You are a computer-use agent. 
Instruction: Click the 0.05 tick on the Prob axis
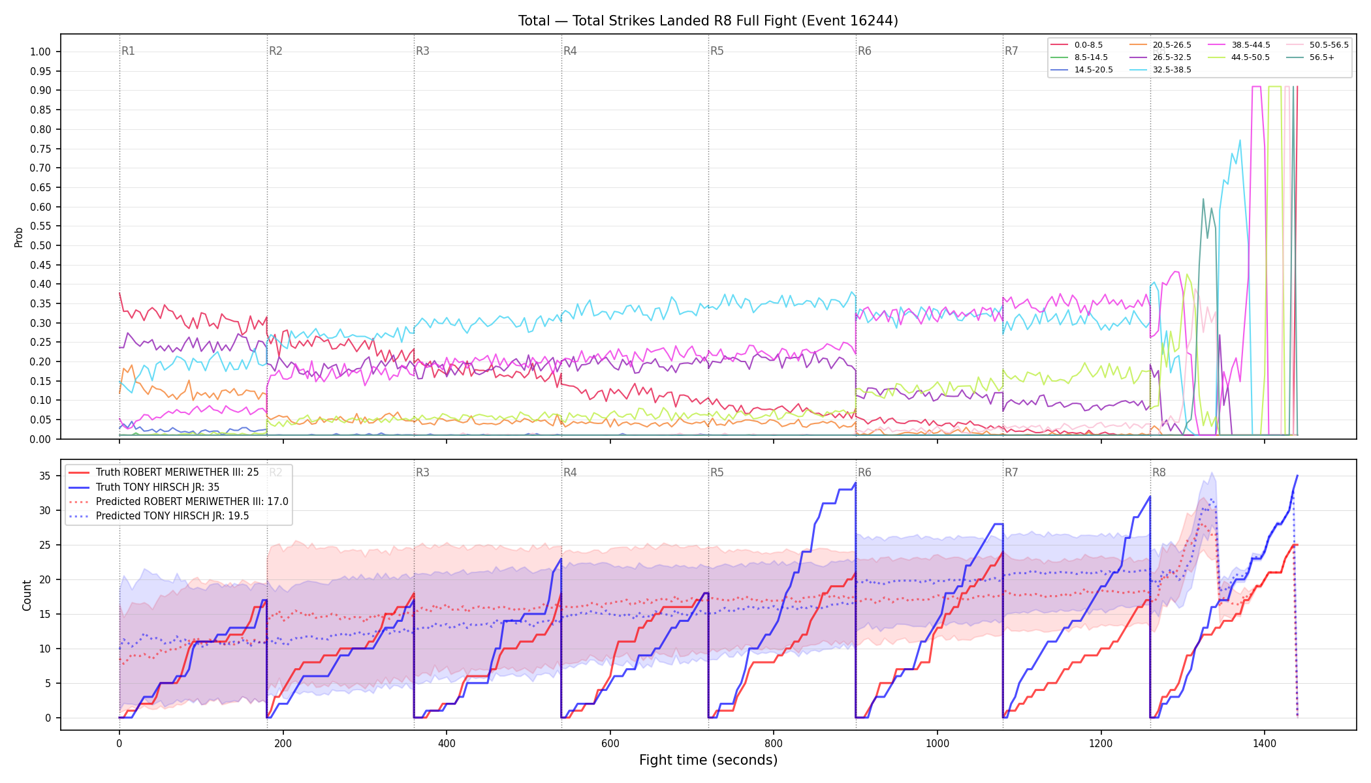(40, 420)
